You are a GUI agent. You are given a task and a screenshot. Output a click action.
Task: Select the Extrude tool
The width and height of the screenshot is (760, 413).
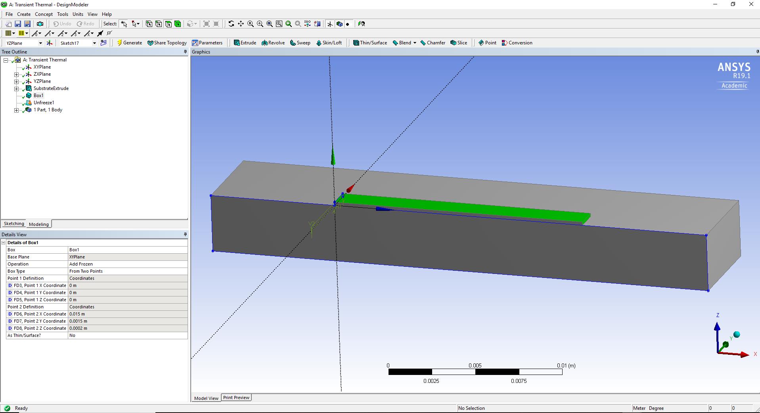245,43
